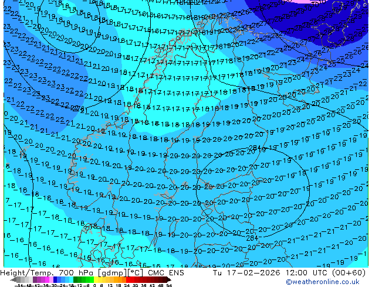Click the (00+60) forecast hour label
Screen dimensions: 372x287
[349, 273]
